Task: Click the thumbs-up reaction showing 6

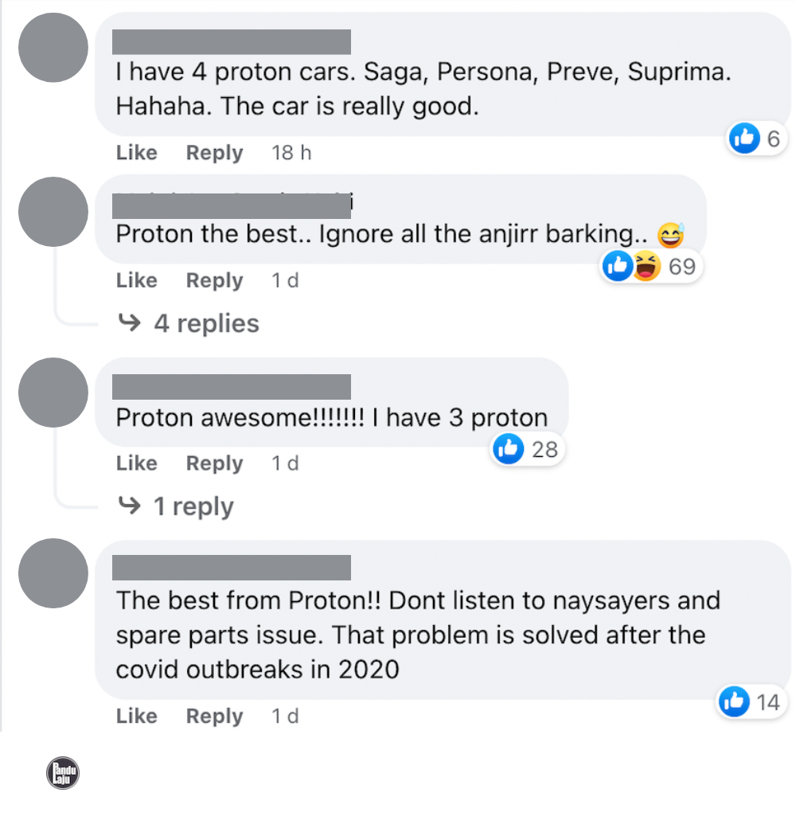Action: click(x=756, y=139)
